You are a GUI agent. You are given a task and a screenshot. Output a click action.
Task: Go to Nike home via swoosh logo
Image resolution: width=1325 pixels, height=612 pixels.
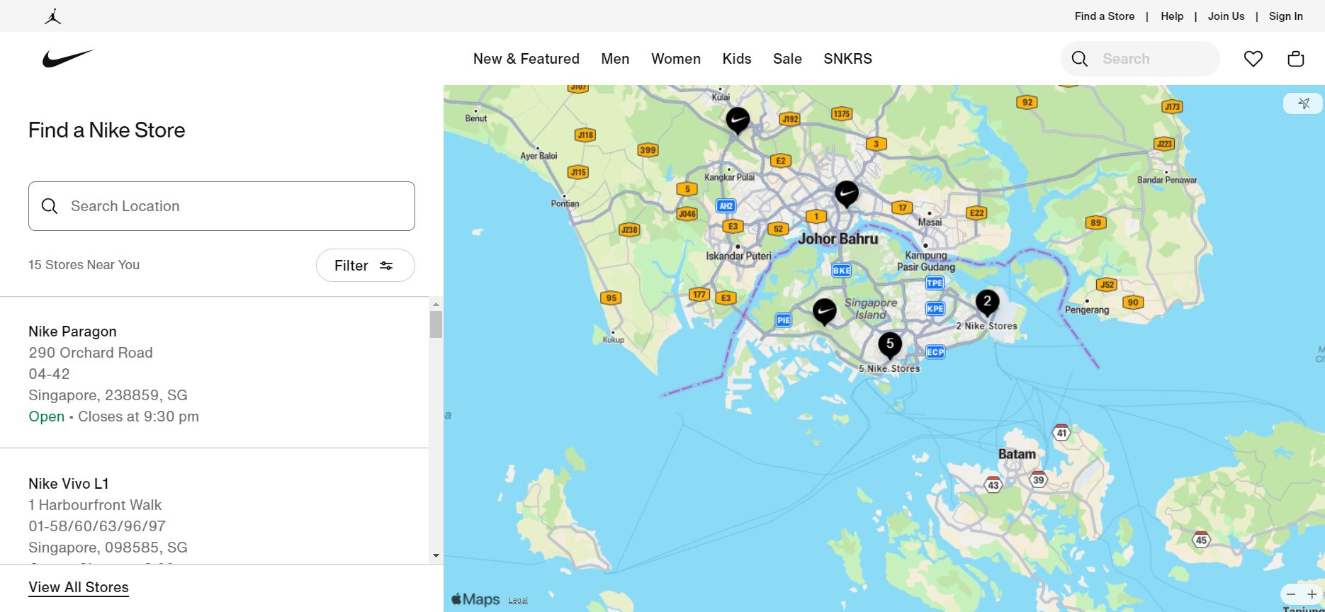(68, 58)
